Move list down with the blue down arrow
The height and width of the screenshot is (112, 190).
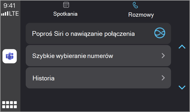pos(182,87)
